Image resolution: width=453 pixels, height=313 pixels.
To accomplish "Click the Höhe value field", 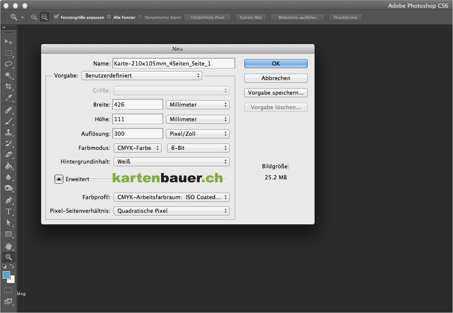I will pyautogui.click(x=138, y=119).
